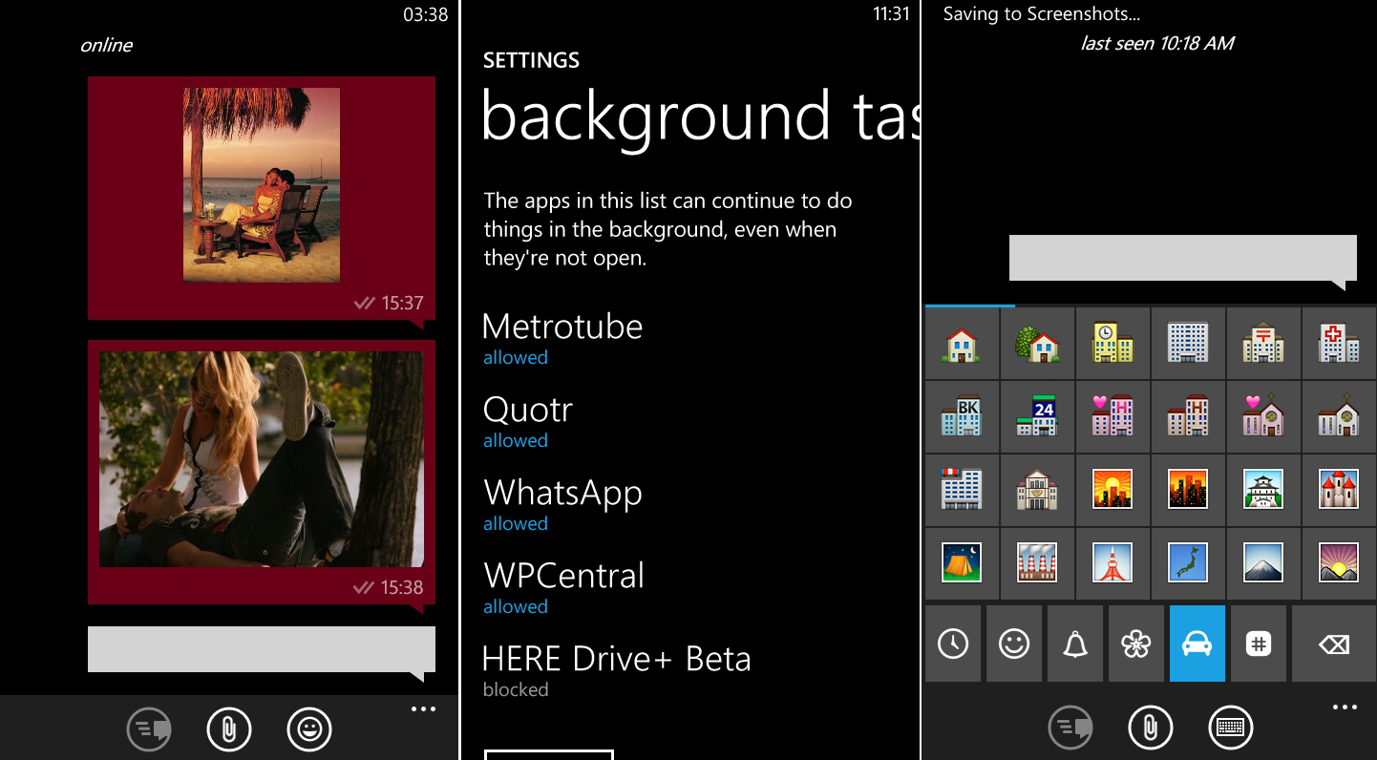Choose the European post office horn emoji
This screenshot has width=1377, height=760.
[1037, 490]
